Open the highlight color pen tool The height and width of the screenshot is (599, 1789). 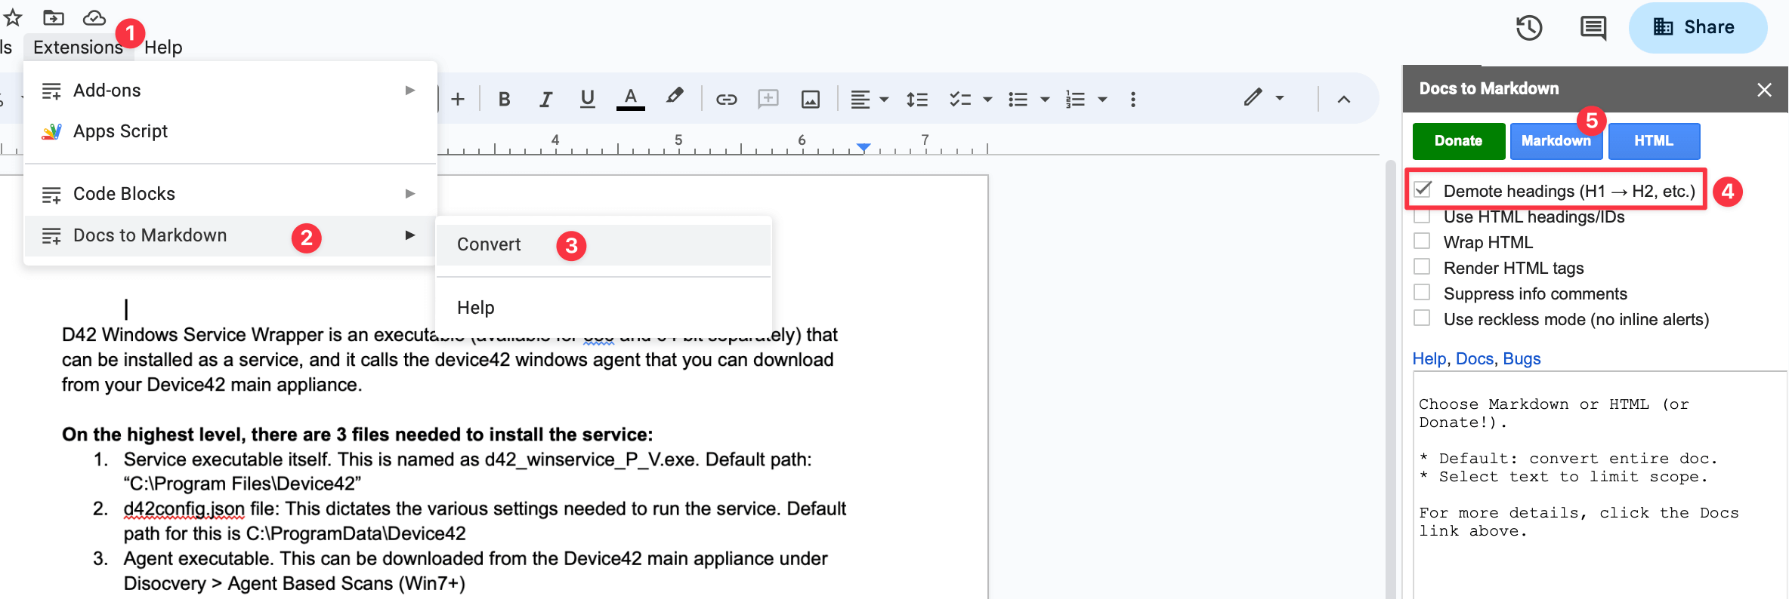[674, 97]
